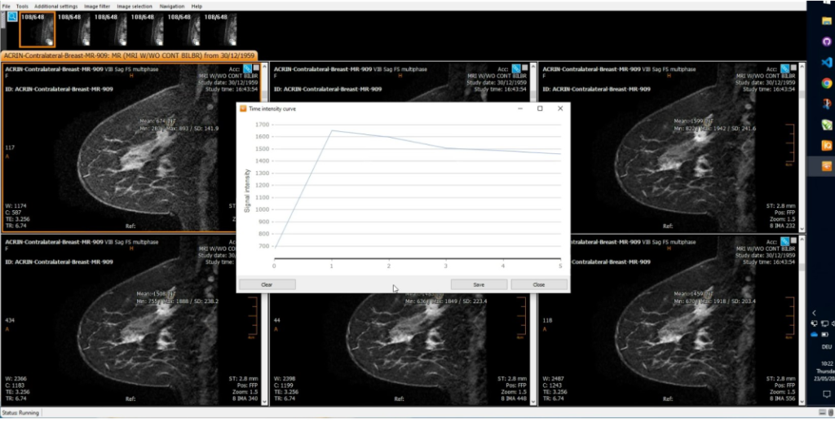The height and width of the screenshot is (422, 835).
Task: Toggle link icon in the 8 IMA 556 viewport
Action: tap(784, 241)
